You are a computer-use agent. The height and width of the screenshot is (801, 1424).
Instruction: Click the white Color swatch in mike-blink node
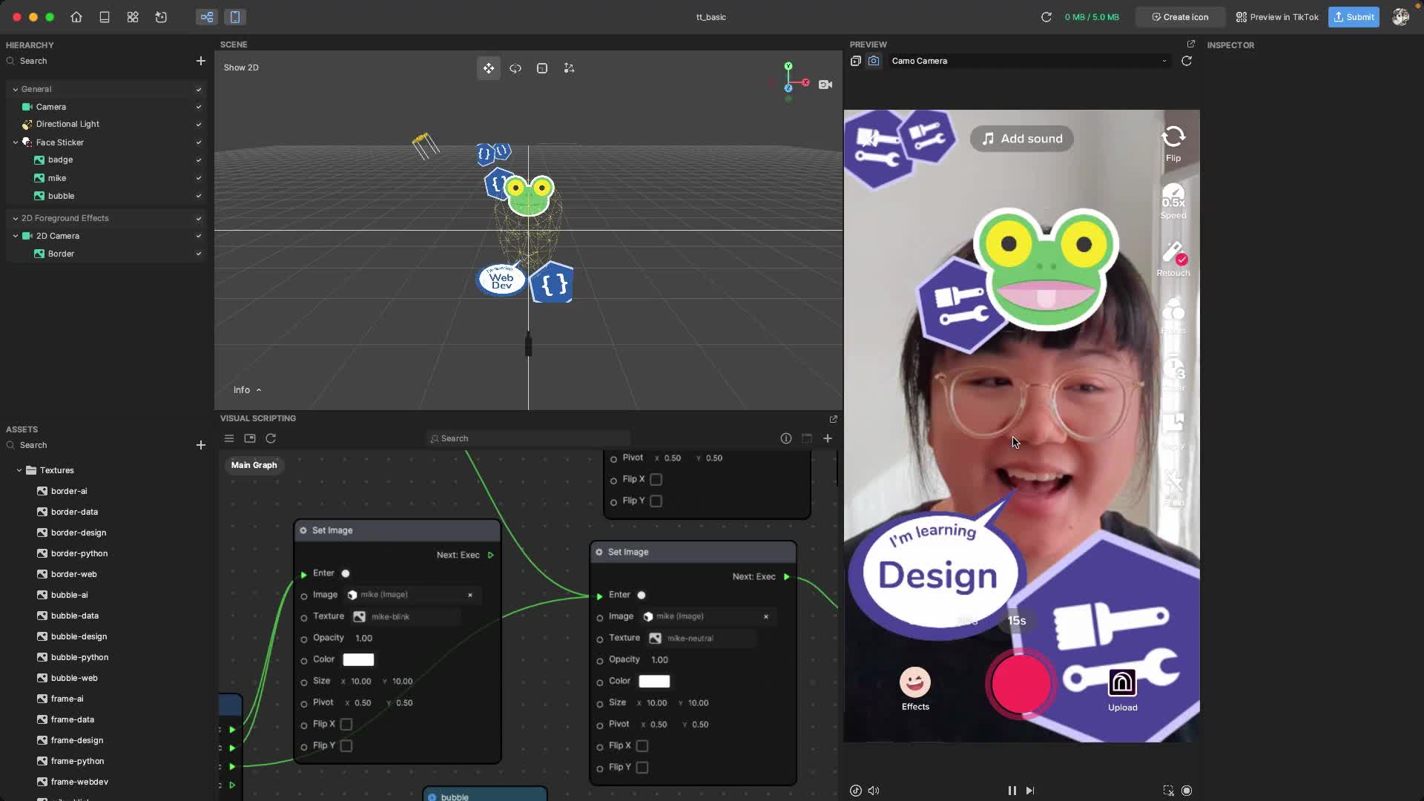click(x=358, y=660)
